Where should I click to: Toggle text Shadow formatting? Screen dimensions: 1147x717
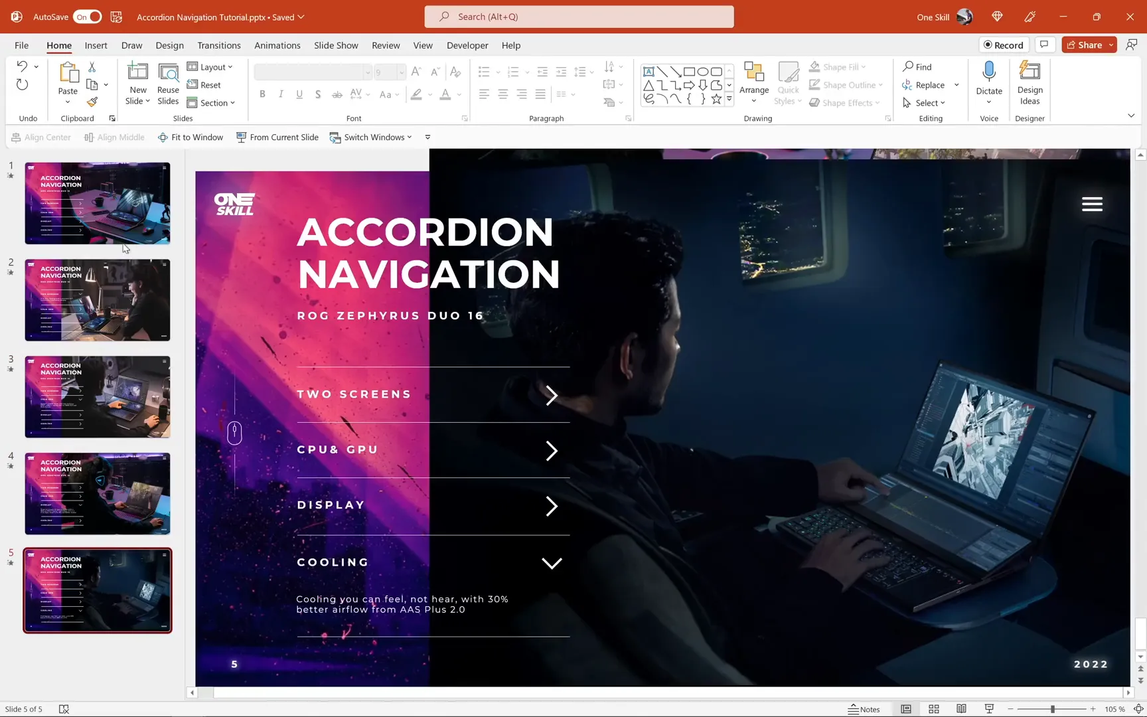coord(318,94)
